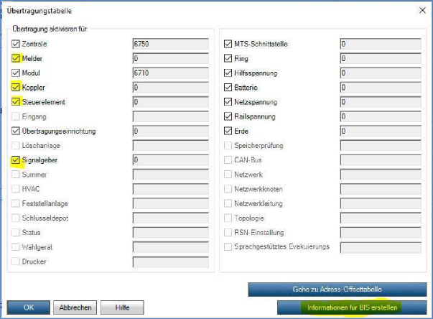The height and width of the screenshot is (319, 433).
Task: Click the CAN-Bus checkbox
Action: point(228,160)
